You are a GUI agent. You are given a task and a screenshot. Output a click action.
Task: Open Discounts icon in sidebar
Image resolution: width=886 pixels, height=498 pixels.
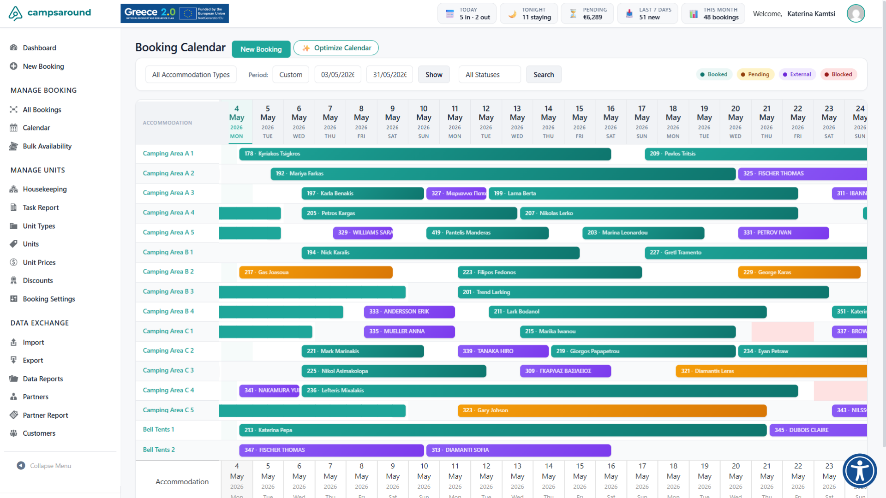[13, 280]
